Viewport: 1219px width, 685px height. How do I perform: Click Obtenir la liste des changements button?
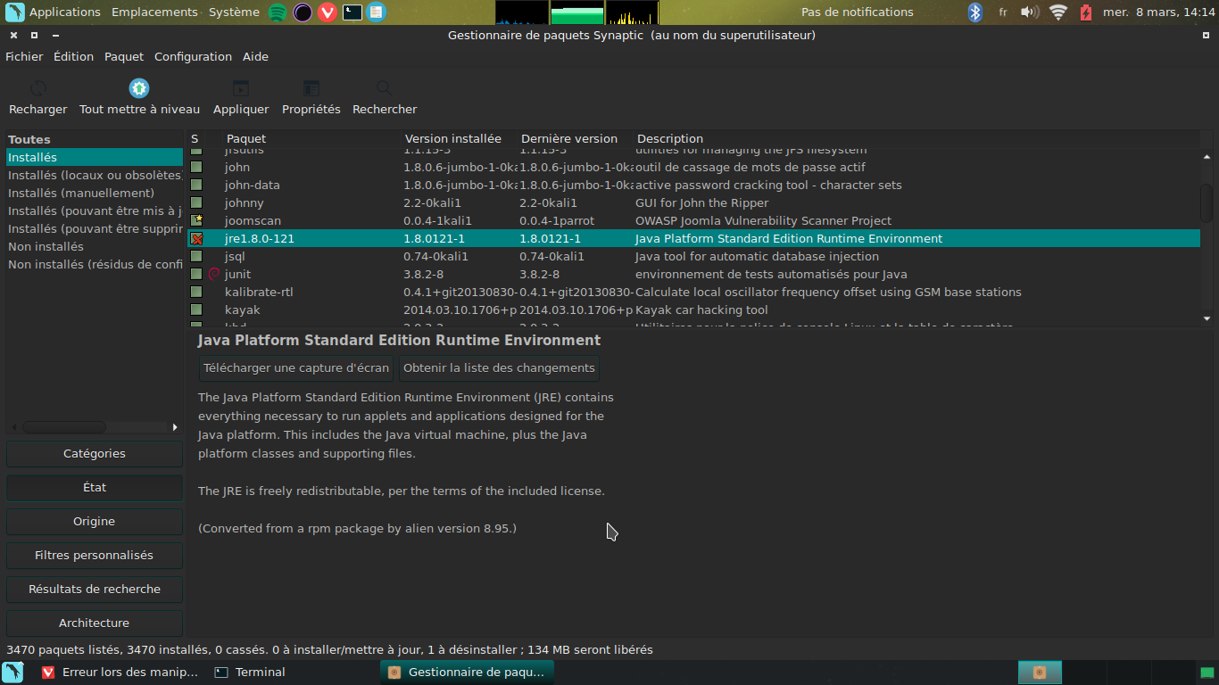[499, 367]
